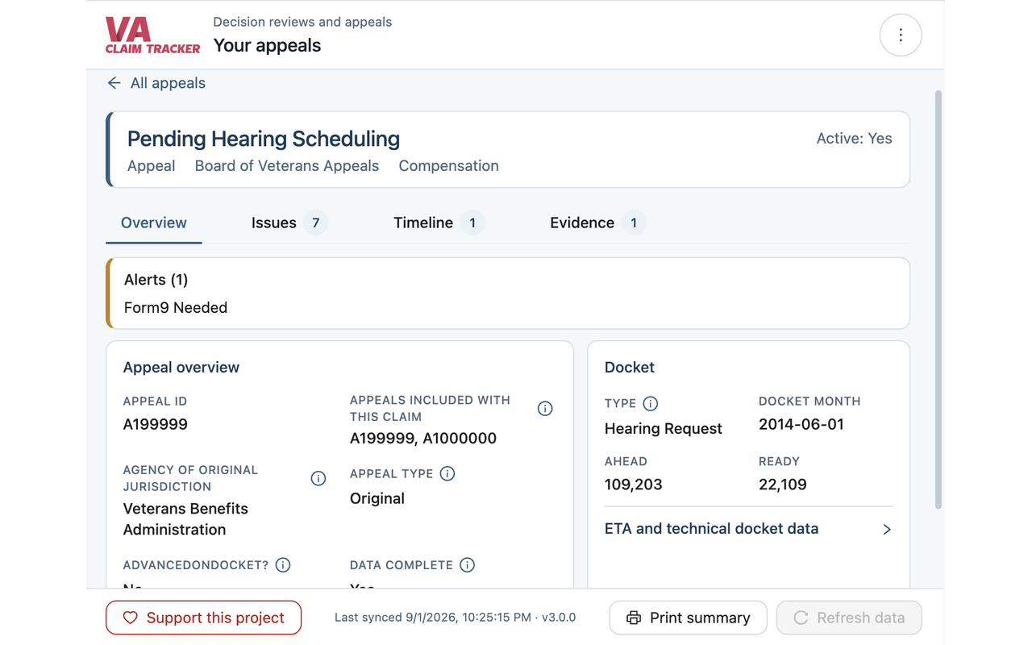Image resolution: width=1032 pixels, height=645 pixels.
Task: Open the Evidence tab
Action: [x=597, y=223]
